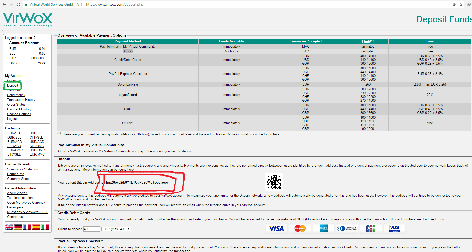Open the GBP/SLL exchange
The image size is (472, 252).
14,137
